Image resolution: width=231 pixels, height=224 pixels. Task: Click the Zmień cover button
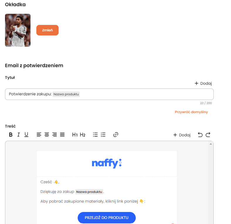tap(47, 30)
